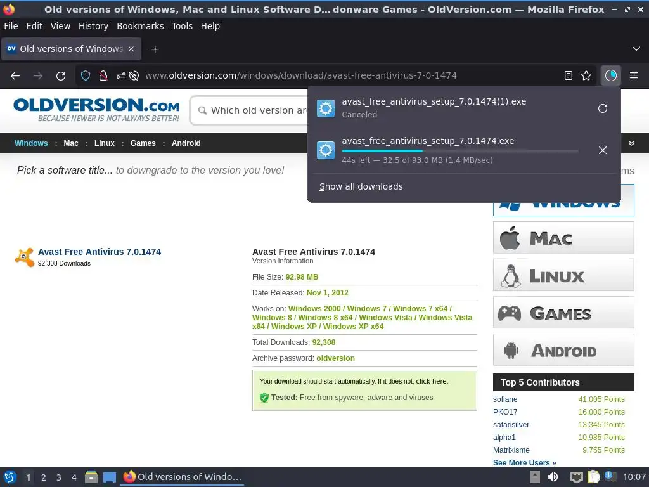Select the Windows nav category
The width and height of the screenshot is (649, 487).
click(x=31, y=143)
